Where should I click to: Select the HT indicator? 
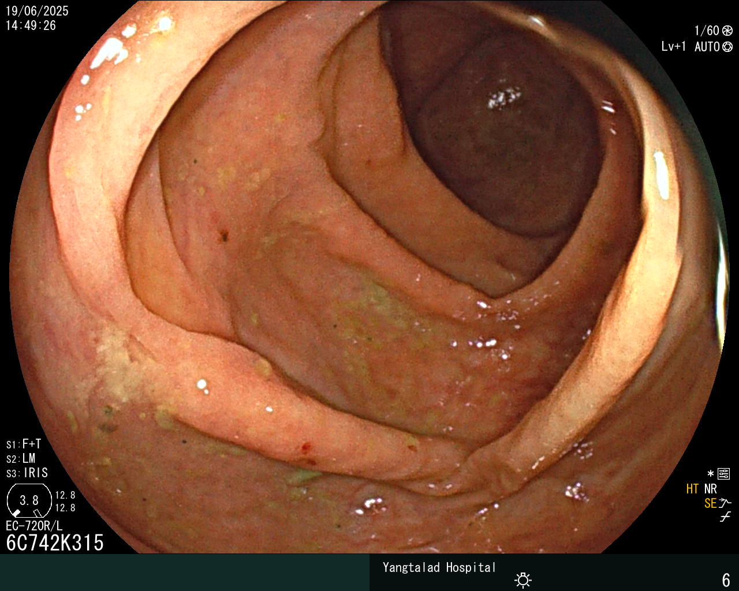pyautogui.click(x=692, y=489)
